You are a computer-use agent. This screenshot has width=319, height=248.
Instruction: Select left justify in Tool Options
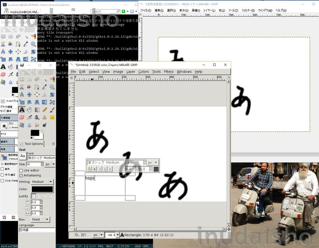pos(34,196)
